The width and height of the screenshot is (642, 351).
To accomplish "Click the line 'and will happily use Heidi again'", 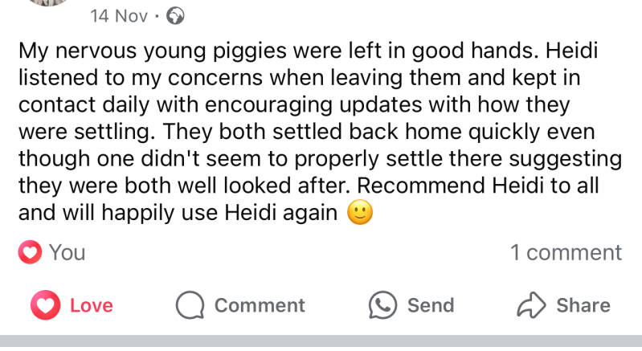I will (178, 213).
